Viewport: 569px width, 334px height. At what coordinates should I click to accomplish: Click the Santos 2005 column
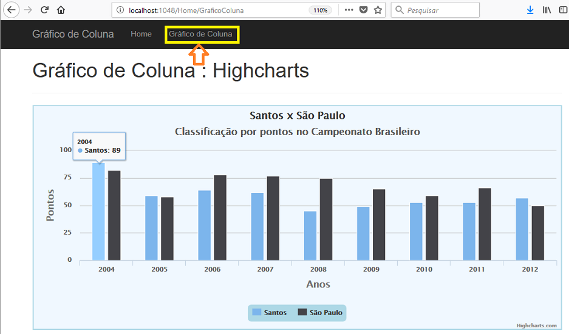pos(151,228)
